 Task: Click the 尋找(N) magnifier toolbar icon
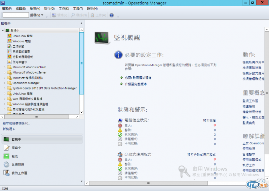(x=73, y=15)
